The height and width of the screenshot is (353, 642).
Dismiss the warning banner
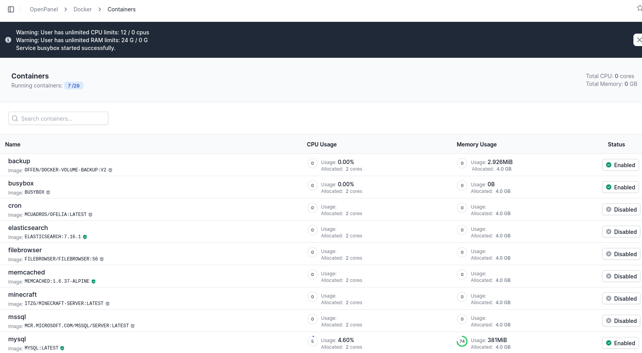(638, 40)
